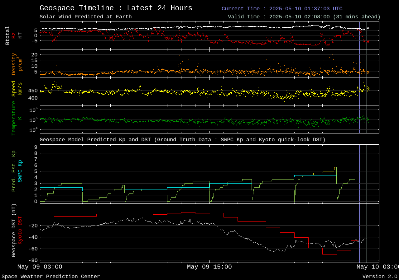Click the 'Pred. Est. Kp' axis label
The image size is (399, 280).
click(x=14, y=171)
